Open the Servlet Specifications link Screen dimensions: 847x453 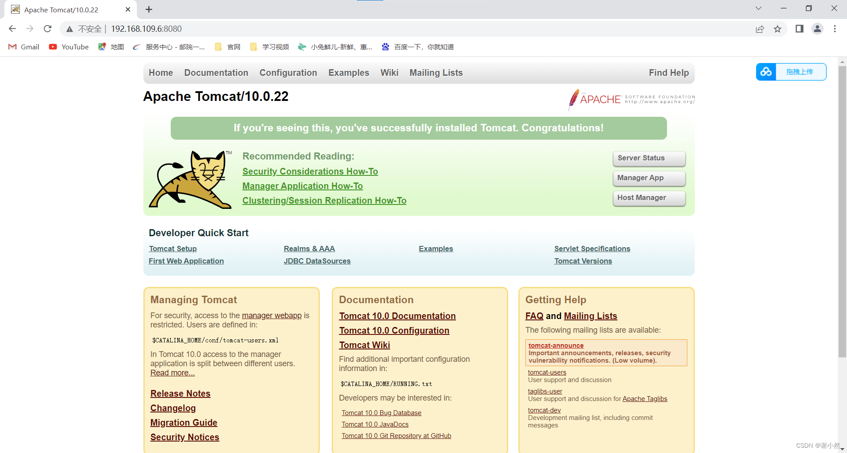click(x=592, y=249)
